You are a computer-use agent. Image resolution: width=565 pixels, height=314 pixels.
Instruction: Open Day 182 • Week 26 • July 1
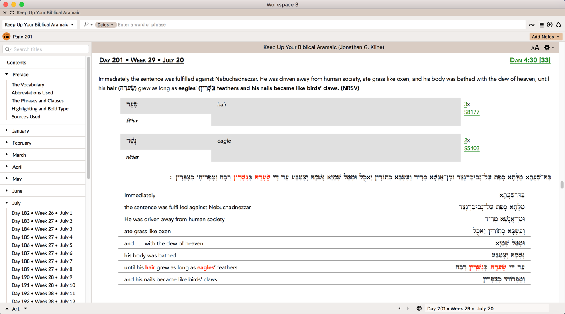42,213
